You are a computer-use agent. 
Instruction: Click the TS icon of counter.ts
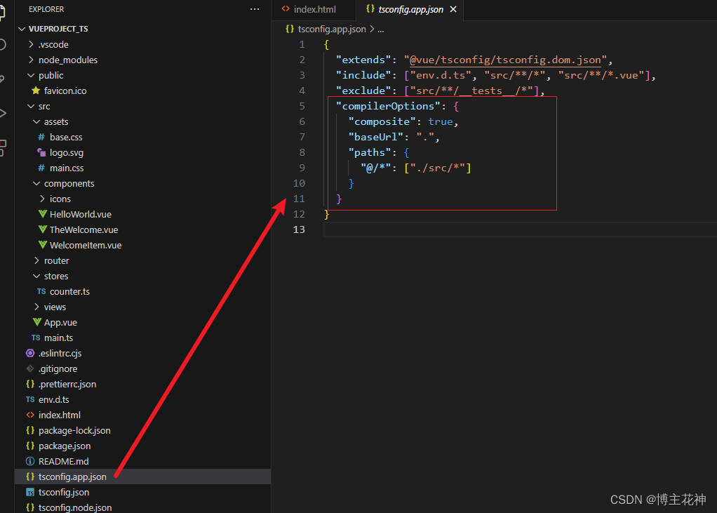click(x=41, y=291)
